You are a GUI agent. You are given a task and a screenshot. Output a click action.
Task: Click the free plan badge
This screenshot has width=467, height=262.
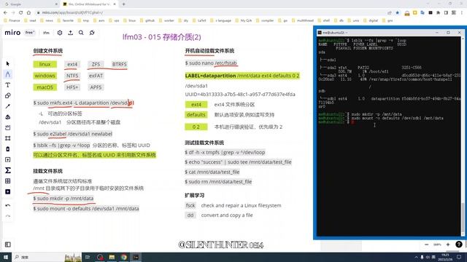pyautogui.click(x=30, y=32)
